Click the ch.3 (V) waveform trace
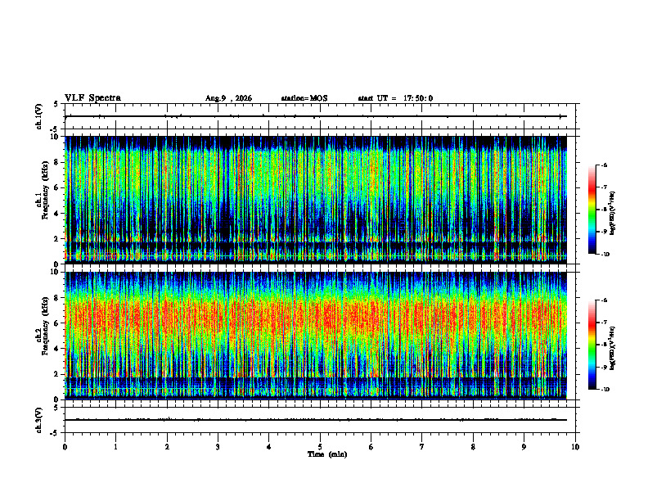The width and height of the screenshot is (648, 501). [316, 420]
